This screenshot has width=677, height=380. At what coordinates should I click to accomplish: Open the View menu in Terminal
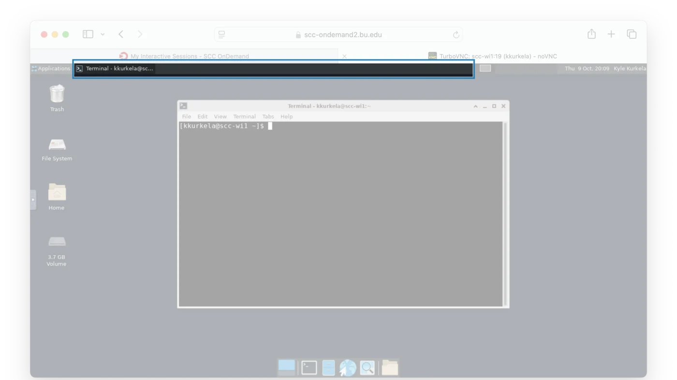point(220,117)
